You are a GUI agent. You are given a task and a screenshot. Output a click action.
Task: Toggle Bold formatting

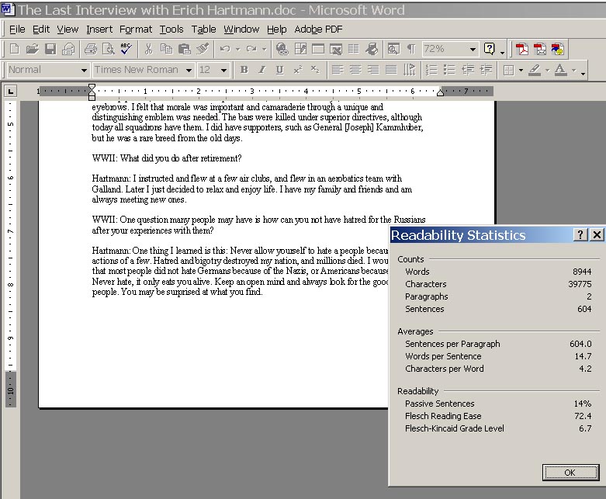click(244, 70)
